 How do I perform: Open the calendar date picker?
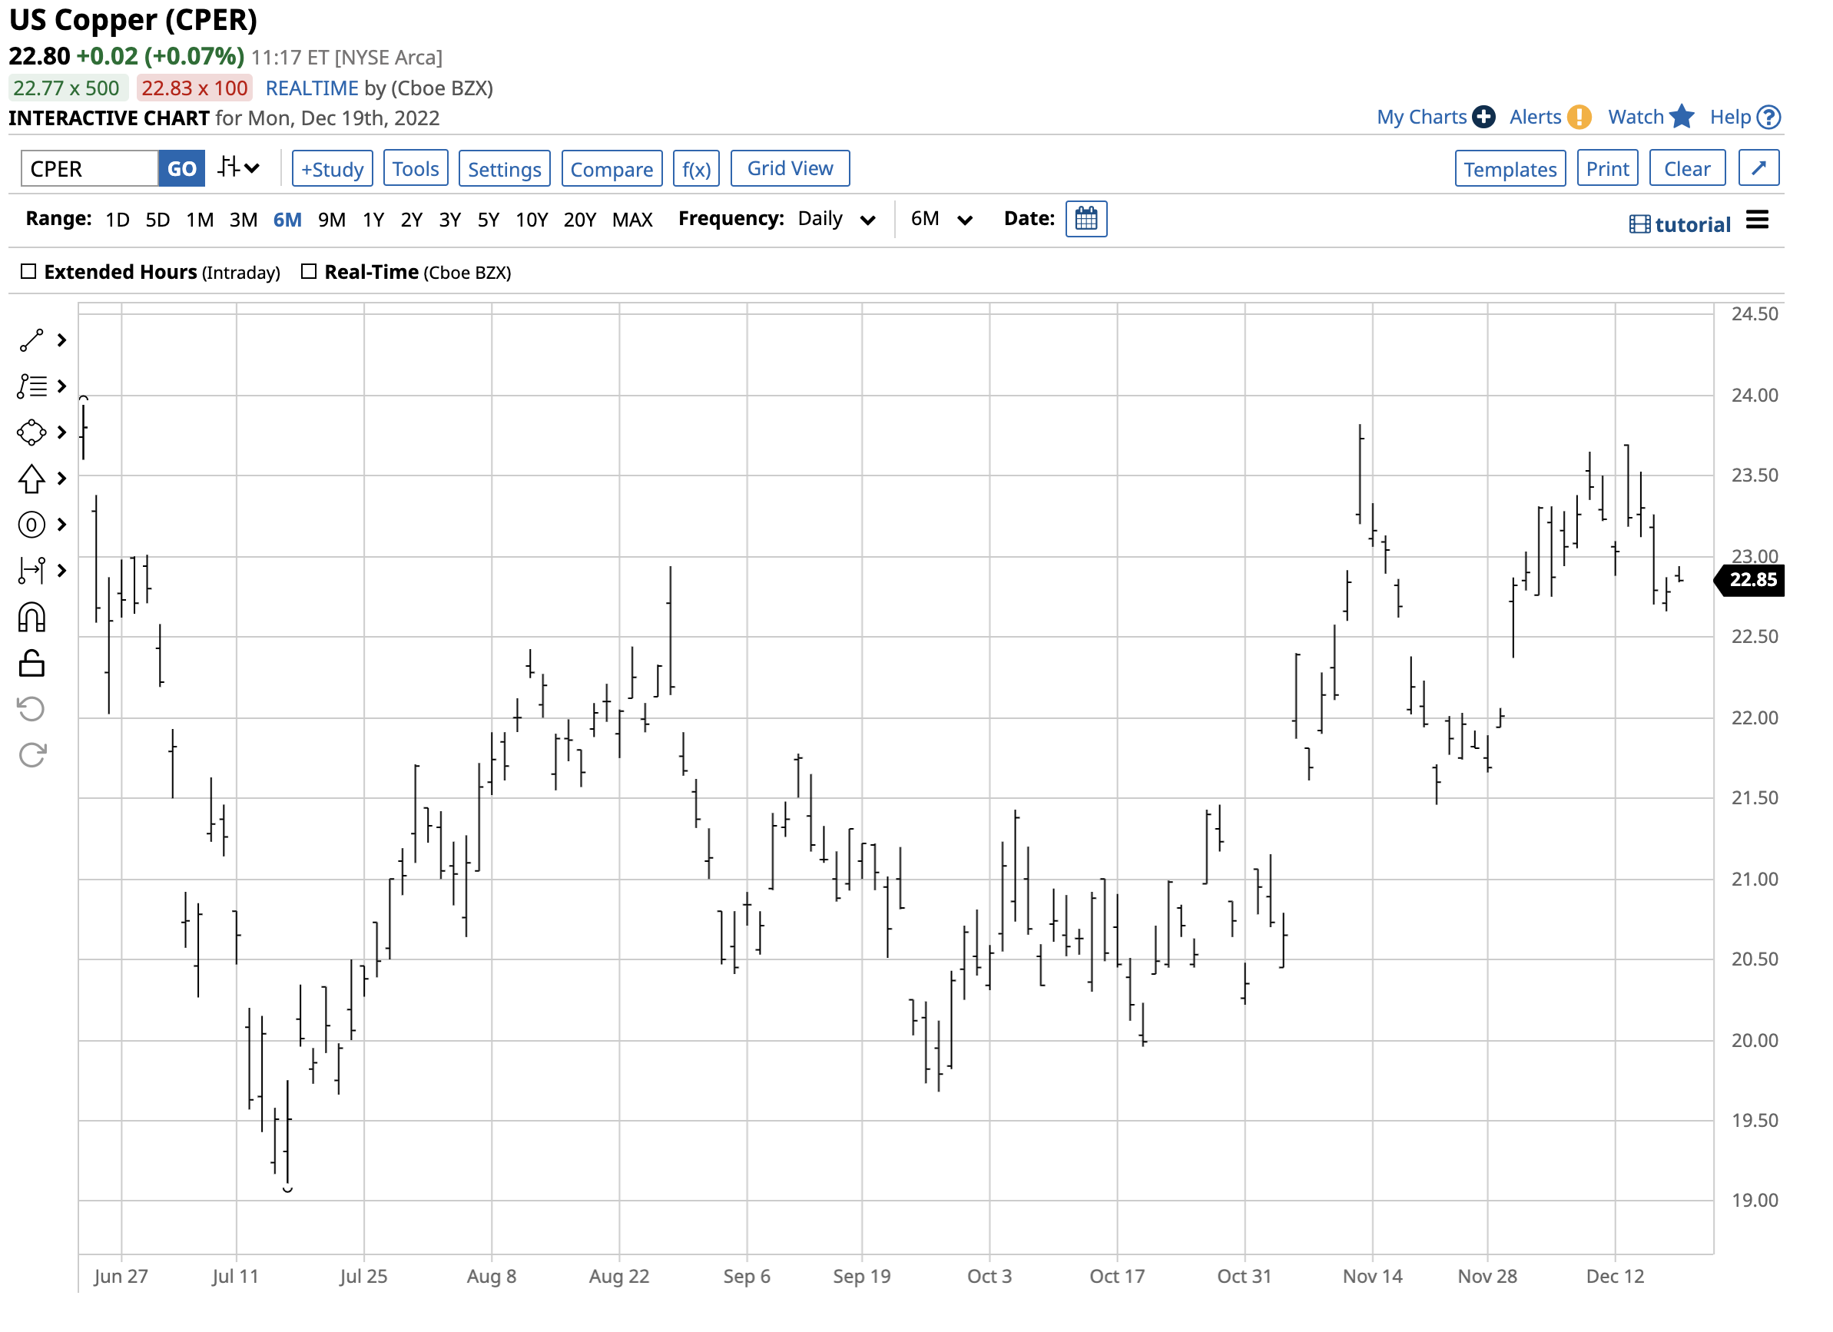pos(1086,219)
